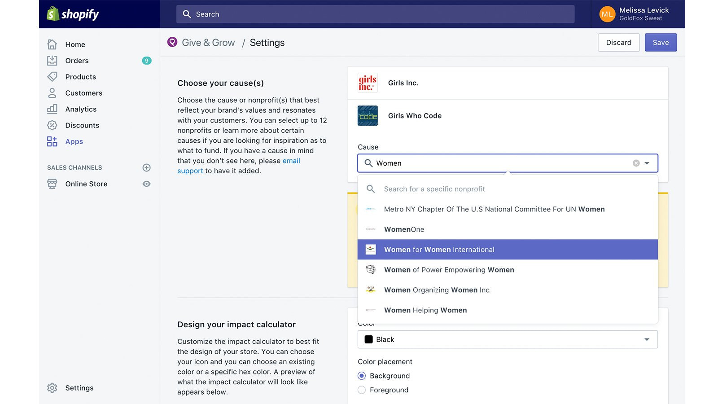Click the Give & Grow app icon
Screen dimensions: 718x404
pyautogui.click(x=172, y=42)
